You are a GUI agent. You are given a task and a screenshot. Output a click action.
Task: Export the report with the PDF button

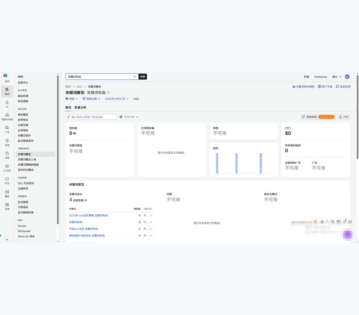point(344,117)
